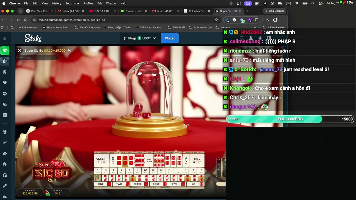Switch to the Stream - Kick tab
Screen dimensions: 356x200
pos(134,11)
